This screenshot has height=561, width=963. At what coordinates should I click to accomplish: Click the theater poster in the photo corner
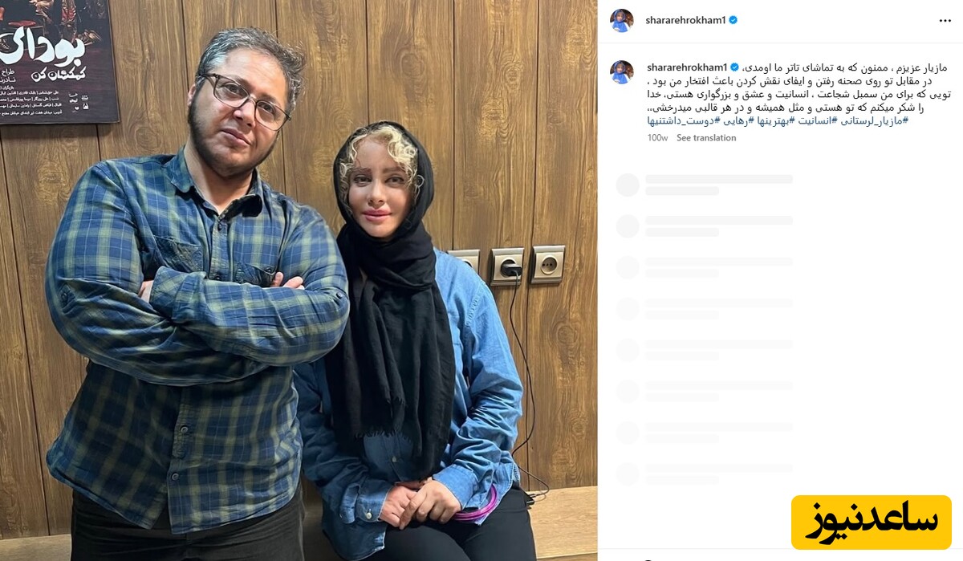59,60
